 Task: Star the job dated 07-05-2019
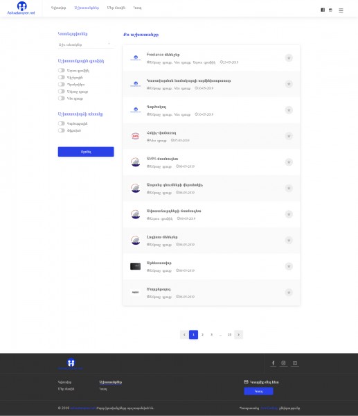coord(289,136)
